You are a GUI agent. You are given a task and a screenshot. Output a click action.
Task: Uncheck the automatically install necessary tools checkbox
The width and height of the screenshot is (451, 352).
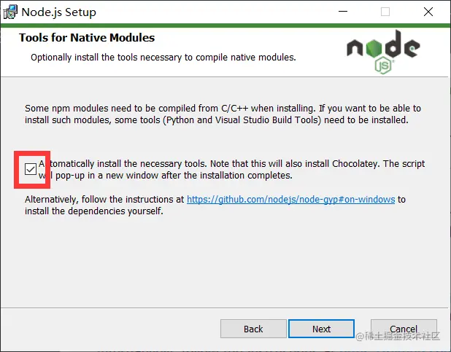(31, 169)
